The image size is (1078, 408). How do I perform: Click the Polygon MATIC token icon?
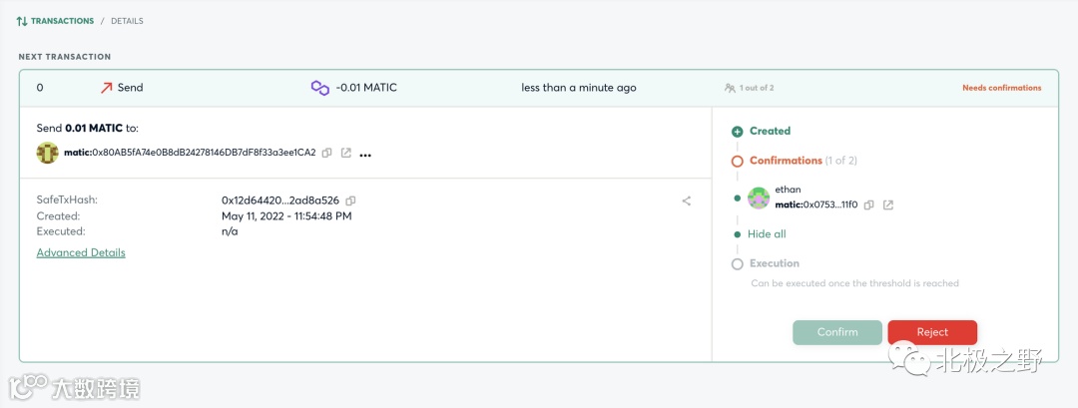[x=320, y=88]
